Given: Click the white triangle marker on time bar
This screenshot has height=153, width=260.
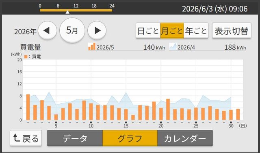Looking at the screenshot, I should click(67, 12).
